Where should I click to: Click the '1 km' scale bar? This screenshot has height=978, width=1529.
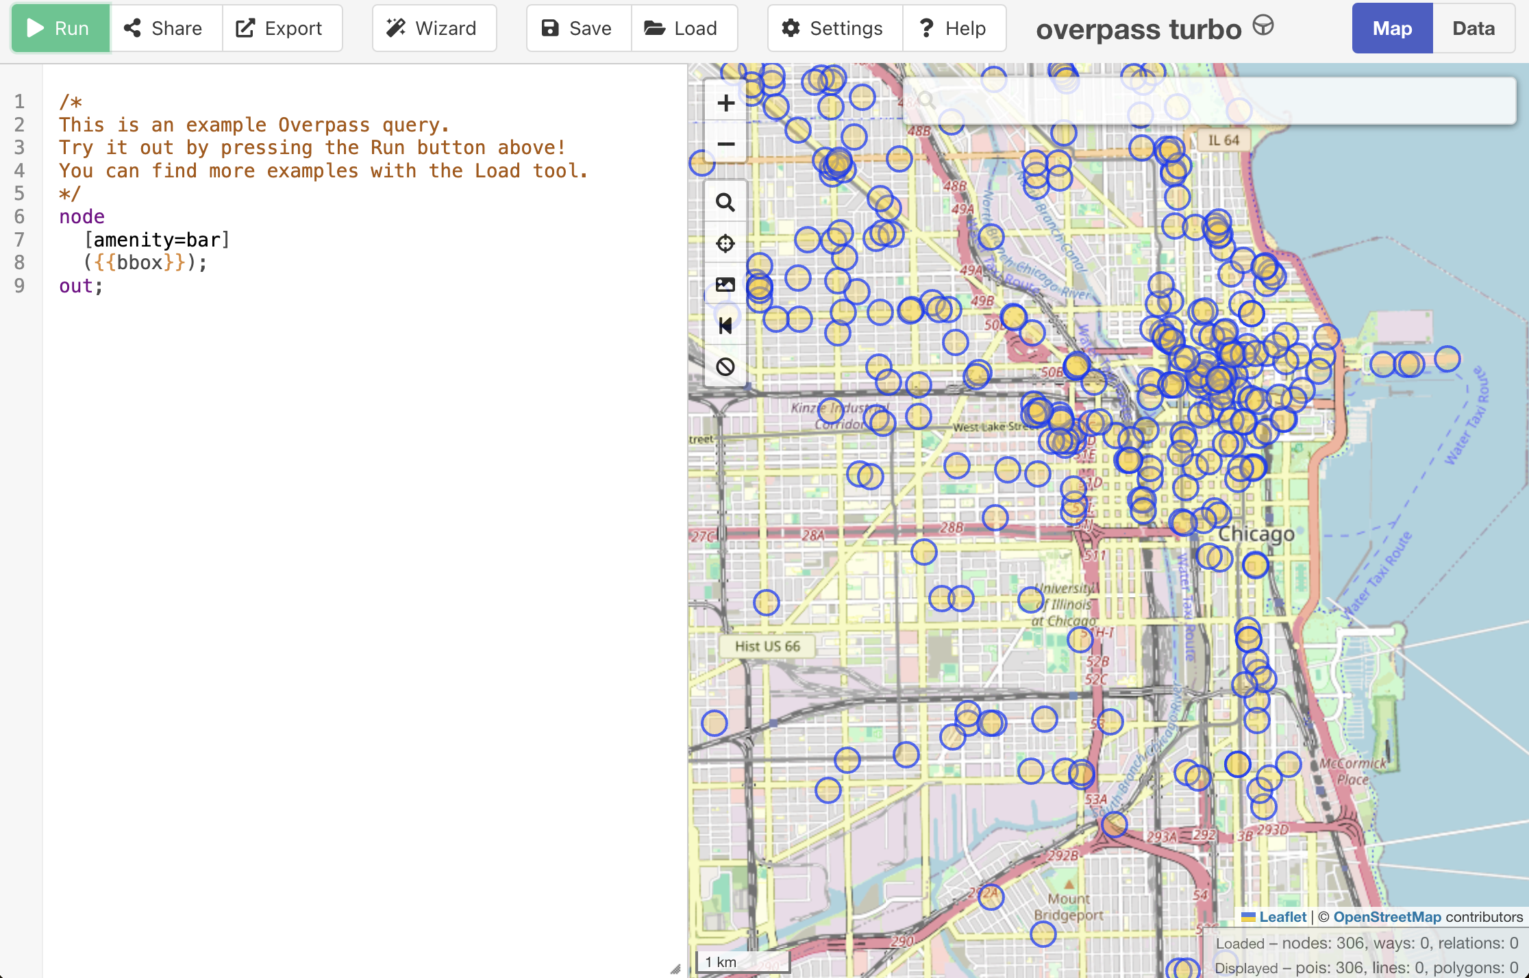coord(743,962)
